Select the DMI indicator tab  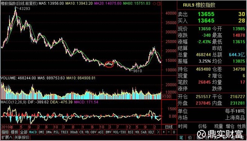(x=41, y=132)
